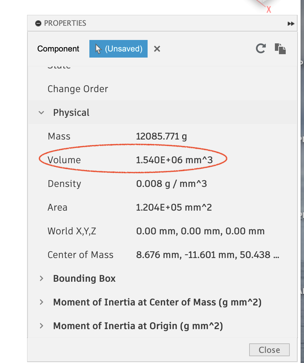
Task: Select the circled Volume value
Action: tap(174, 160)
